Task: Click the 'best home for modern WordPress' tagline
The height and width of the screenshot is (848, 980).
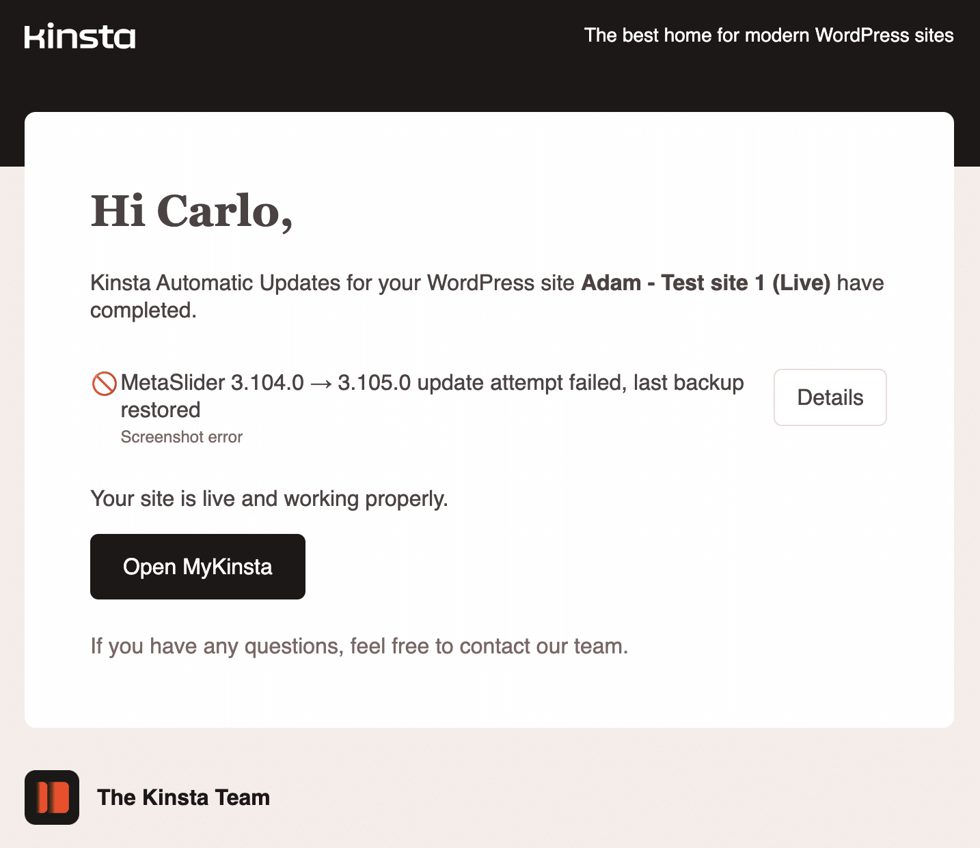Action: 769,36
